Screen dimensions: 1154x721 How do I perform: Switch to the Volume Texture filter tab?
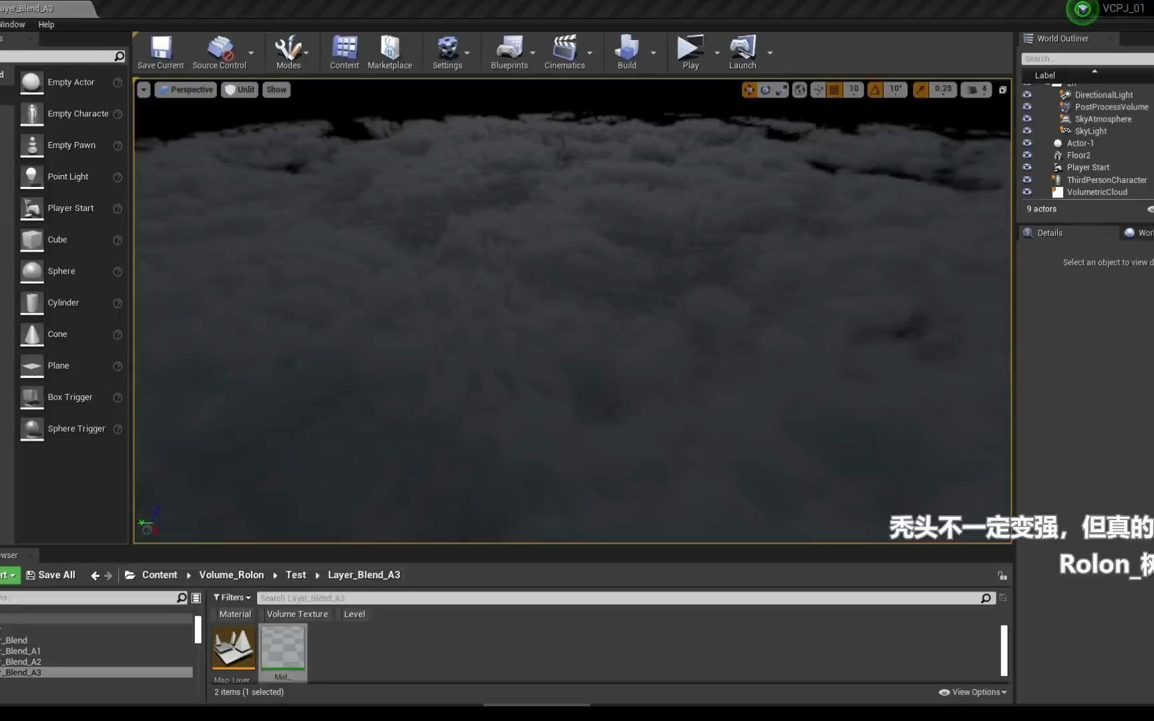pos(297,614)
